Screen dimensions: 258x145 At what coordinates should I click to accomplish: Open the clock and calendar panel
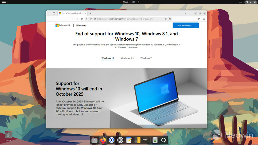129,2
